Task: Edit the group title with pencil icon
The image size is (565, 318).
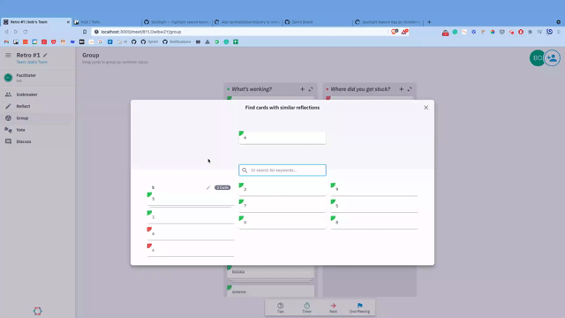Action: tap(208, 187)
